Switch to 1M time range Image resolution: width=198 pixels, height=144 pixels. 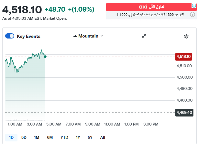point(37,137)
